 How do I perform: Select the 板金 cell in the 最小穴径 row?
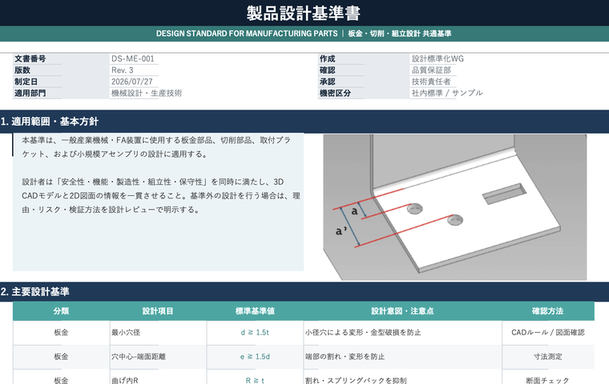point(62,333)
